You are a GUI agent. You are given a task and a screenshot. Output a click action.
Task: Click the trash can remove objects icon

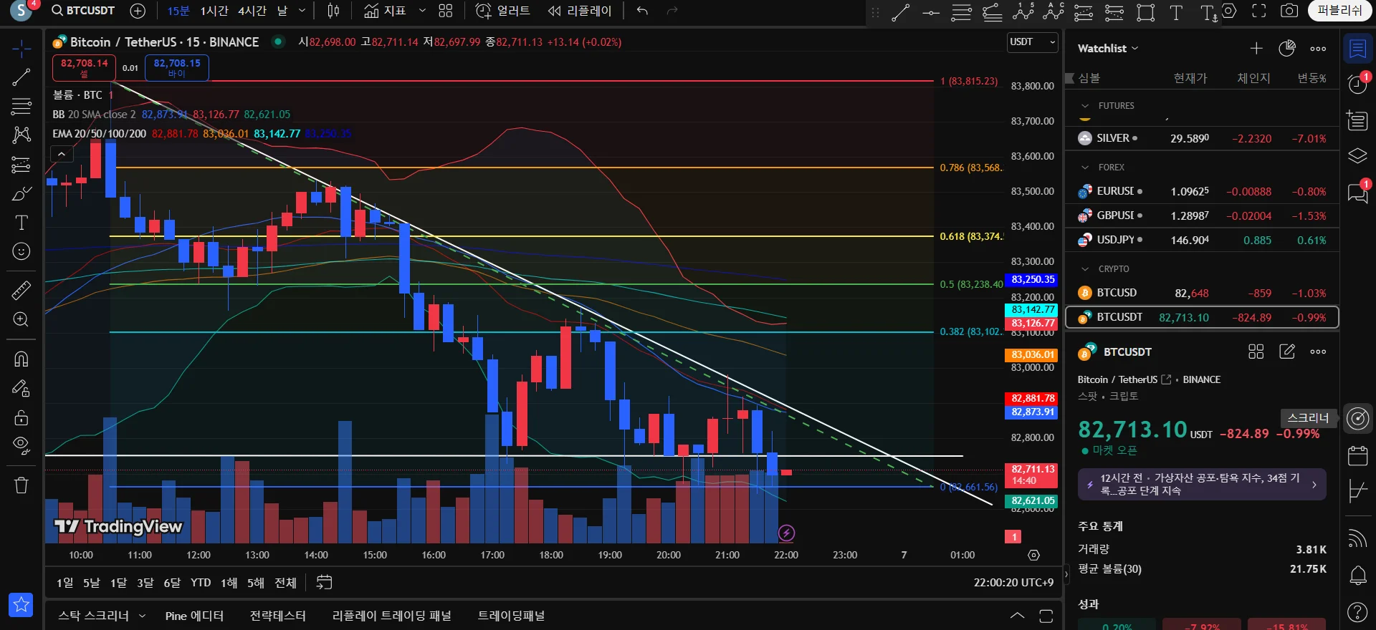[21, 485]
